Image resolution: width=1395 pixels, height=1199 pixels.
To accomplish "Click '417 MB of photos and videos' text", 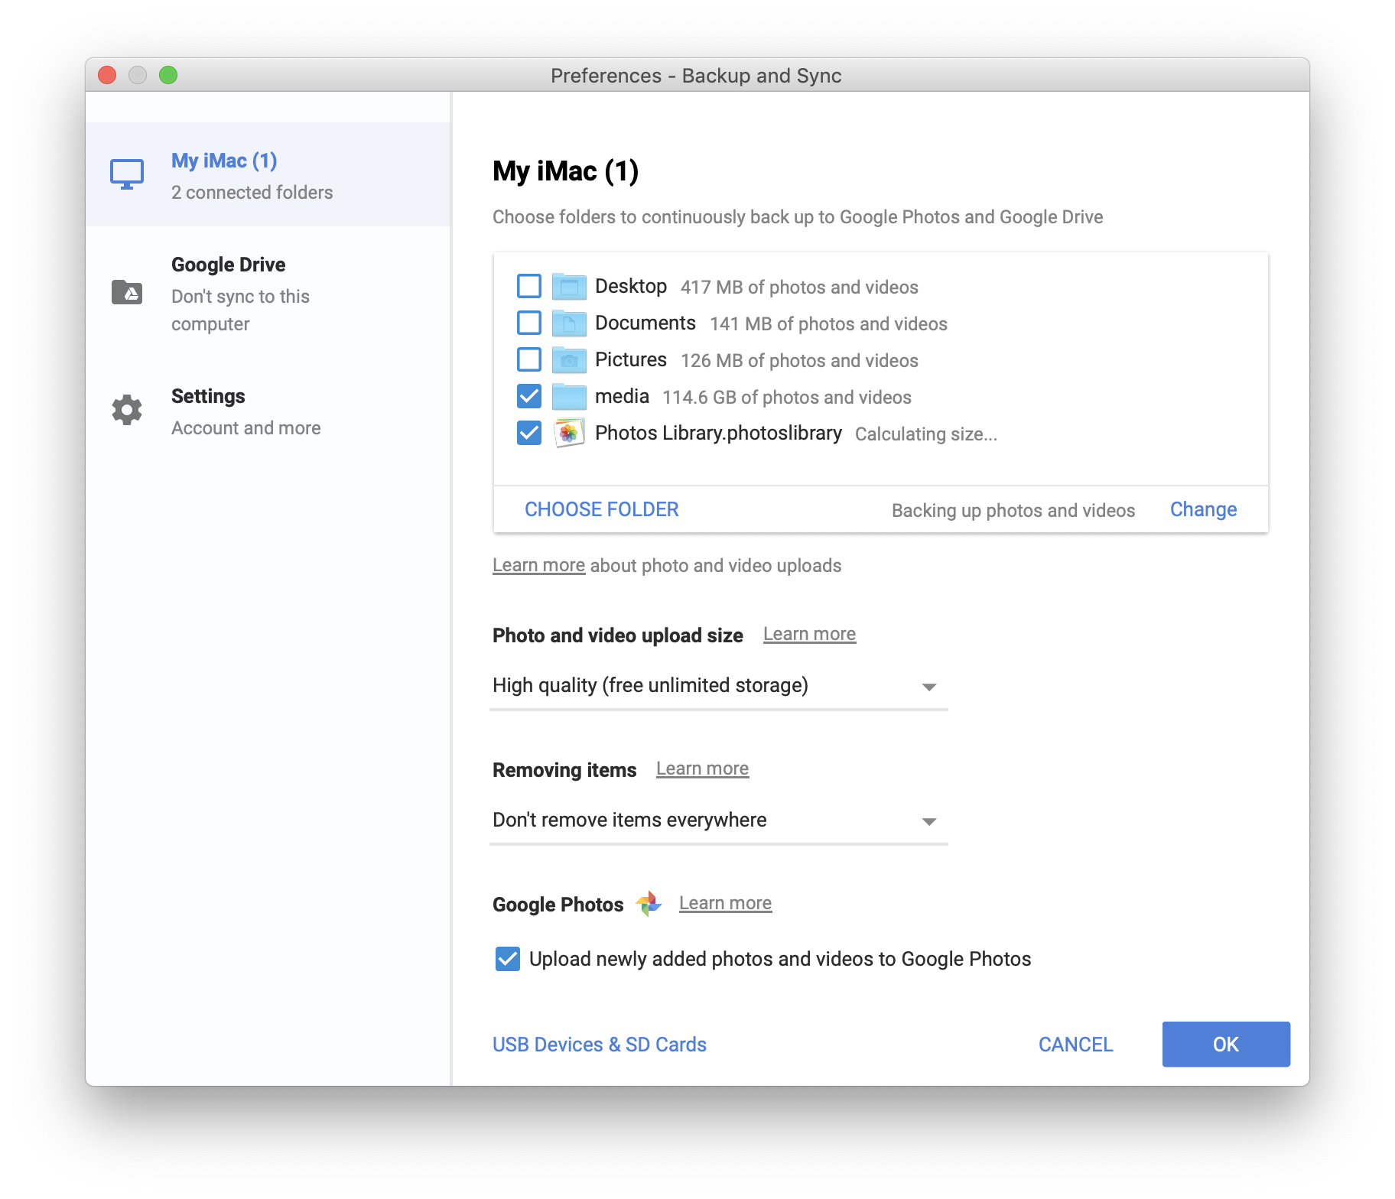I will [x=799, y=287].
